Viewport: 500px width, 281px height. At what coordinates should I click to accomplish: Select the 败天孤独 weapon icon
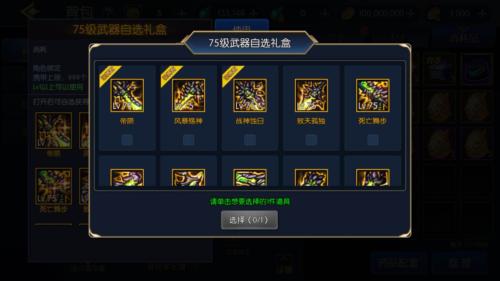(x=311, y=96)
